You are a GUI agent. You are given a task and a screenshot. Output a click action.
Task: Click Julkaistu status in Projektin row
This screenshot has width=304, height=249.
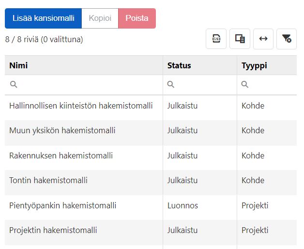point(182,230)
